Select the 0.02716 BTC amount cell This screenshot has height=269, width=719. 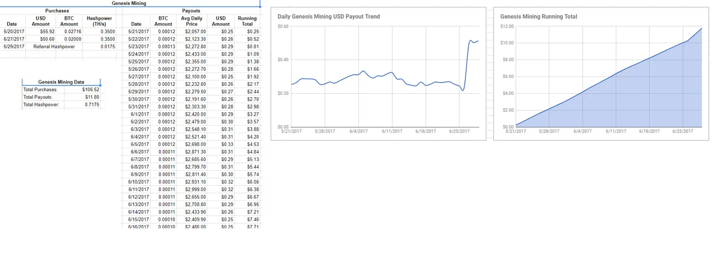coord(69,31)
